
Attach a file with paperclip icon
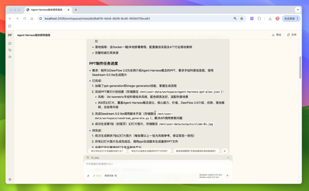point(88,176)
